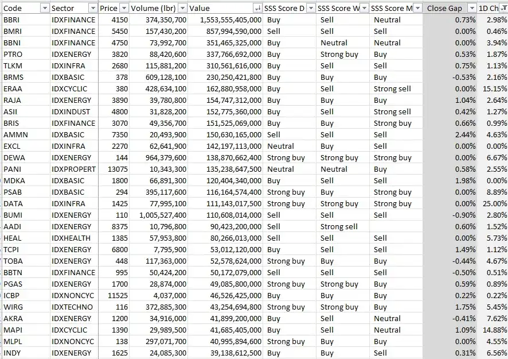Select the BUMI code cell
Viewport: 508px width, 359px height.
(x=26, y=215)
